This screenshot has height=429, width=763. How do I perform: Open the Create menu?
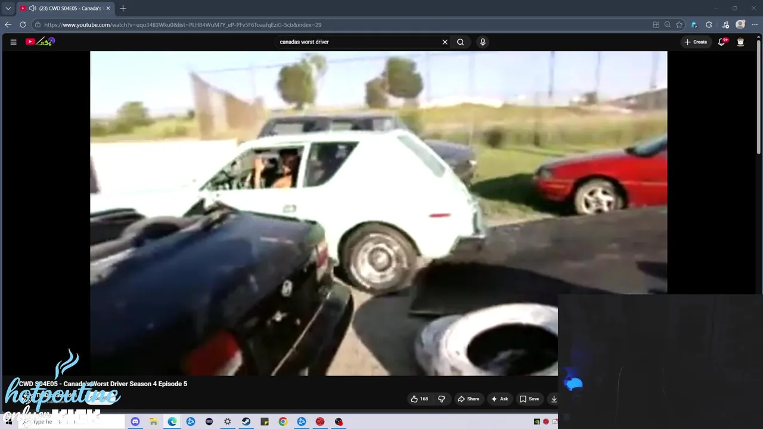pyautogui.click(x=696, y=42)
